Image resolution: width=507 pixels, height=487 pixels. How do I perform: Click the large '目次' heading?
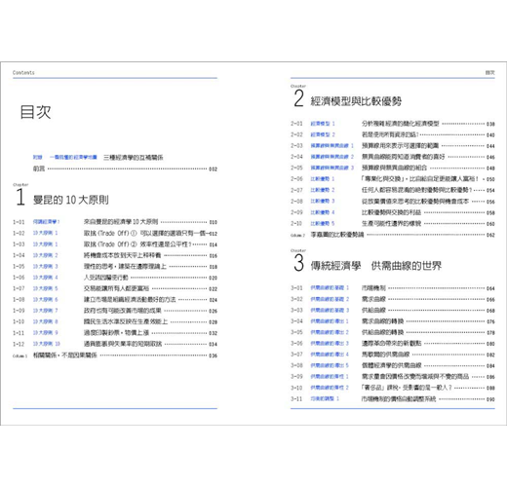(35, 112)
